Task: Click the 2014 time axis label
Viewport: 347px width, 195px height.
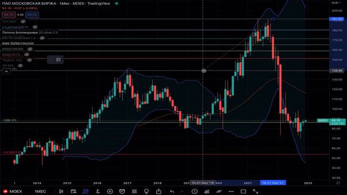Action: (37, 183)
